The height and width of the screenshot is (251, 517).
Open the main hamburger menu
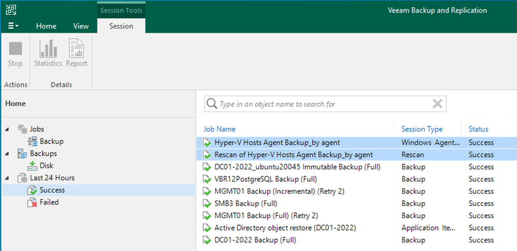coord(13,26)
